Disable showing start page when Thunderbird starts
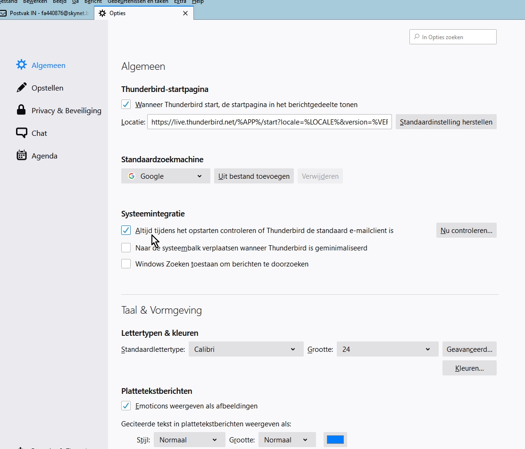Image resolution: width=525 pixels, height=449 pixels. pos(126,105)
